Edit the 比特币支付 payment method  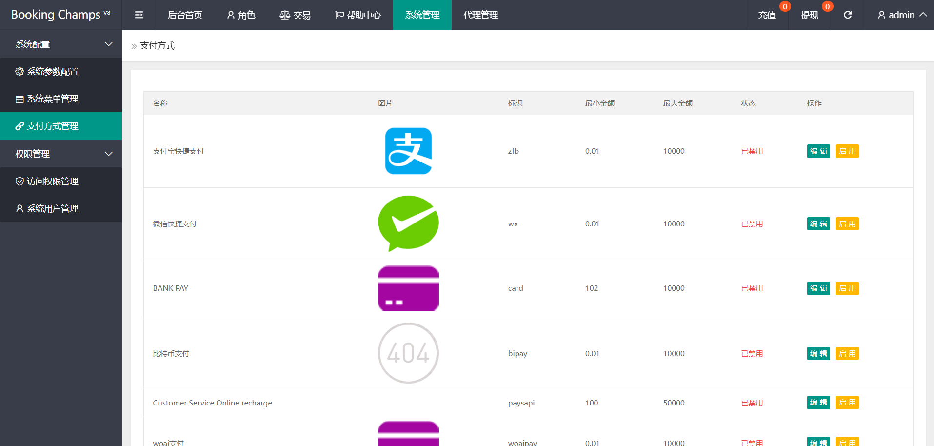(818, 354)
